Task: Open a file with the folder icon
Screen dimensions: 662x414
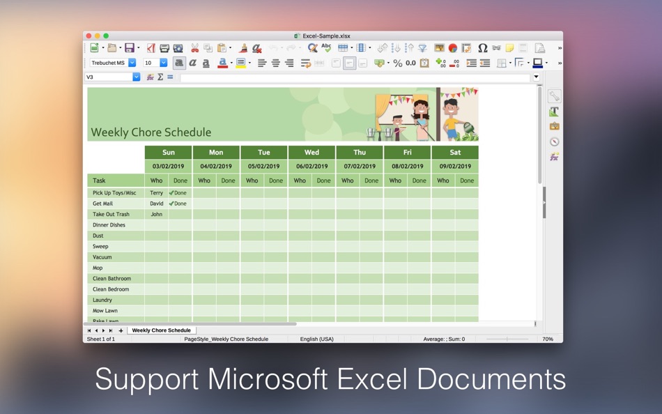Action: tap(112, 47)
